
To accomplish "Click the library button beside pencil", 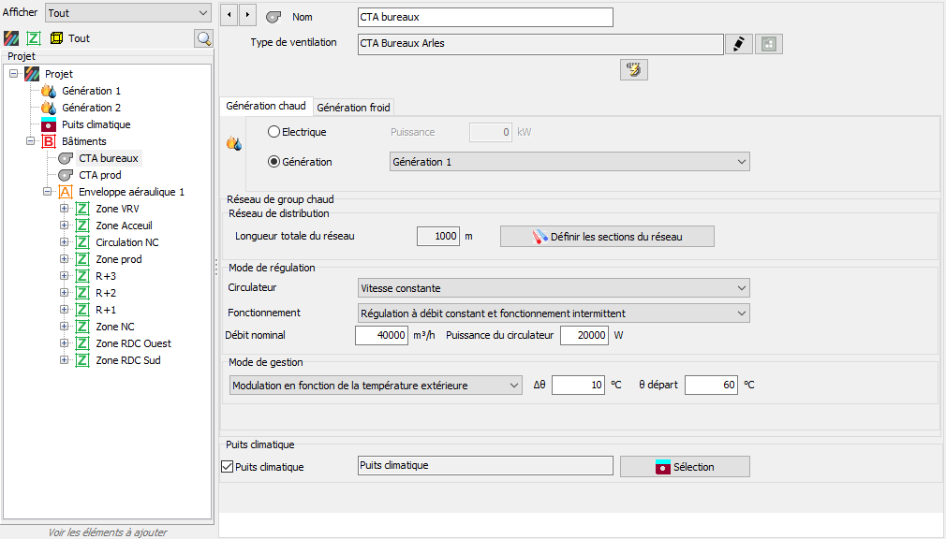I will coord(769,44).
